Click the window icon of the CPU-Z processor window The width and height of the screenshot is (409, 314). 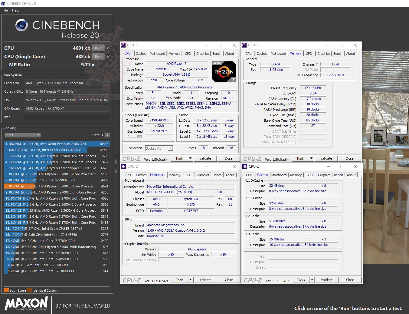[123, 45]
